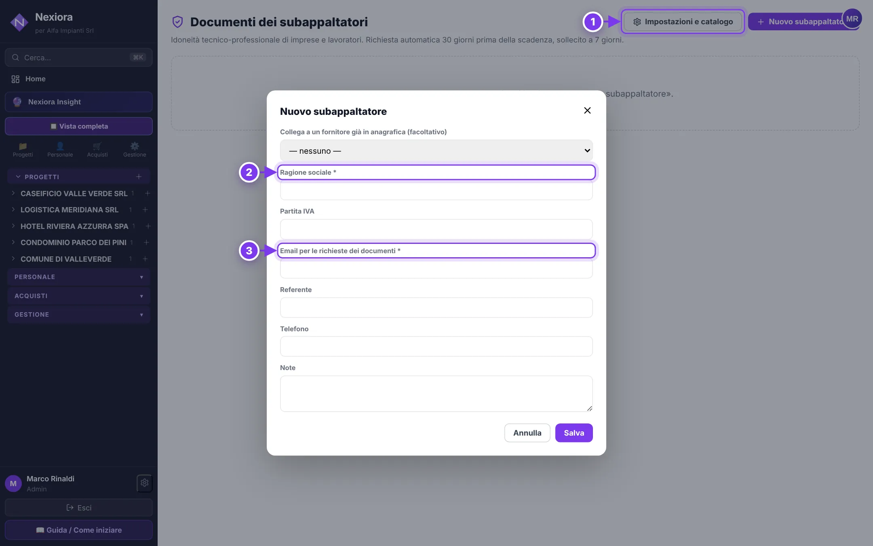Click the Annulla button
This screenshot has height=546, width=873.
click(x=527, y=433)
